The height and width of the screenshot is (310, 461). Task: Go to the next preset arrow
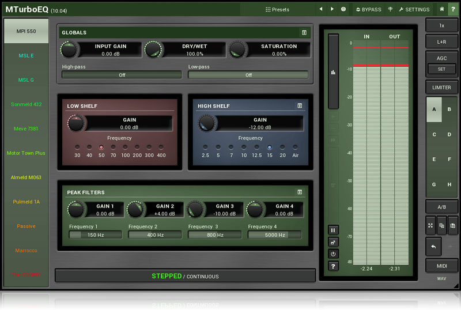(332, 9)
